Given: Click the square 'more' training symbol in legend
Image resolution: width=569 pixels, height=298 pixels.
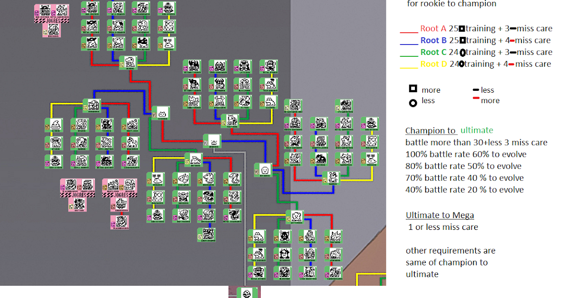Looking at the screenshot, I should (x=413, y=88).
